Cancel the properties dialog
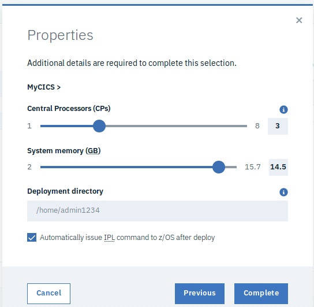 [x=48, y=293]
